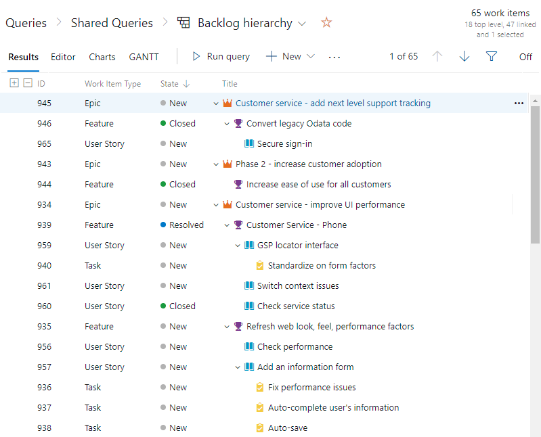The image size is (541, 437).
Task: Switch to the Charts tab
Action: [x=102, y=57]
